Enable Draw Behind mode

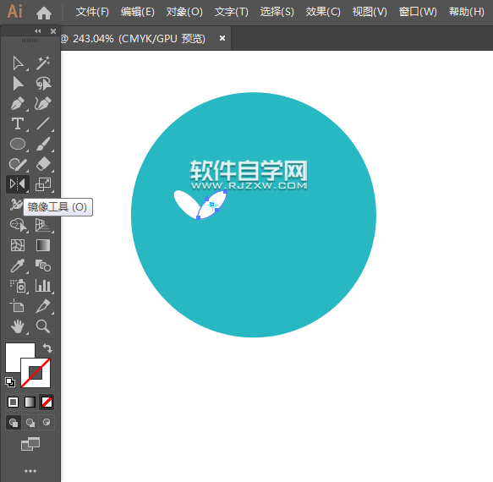tap(30, 423)
